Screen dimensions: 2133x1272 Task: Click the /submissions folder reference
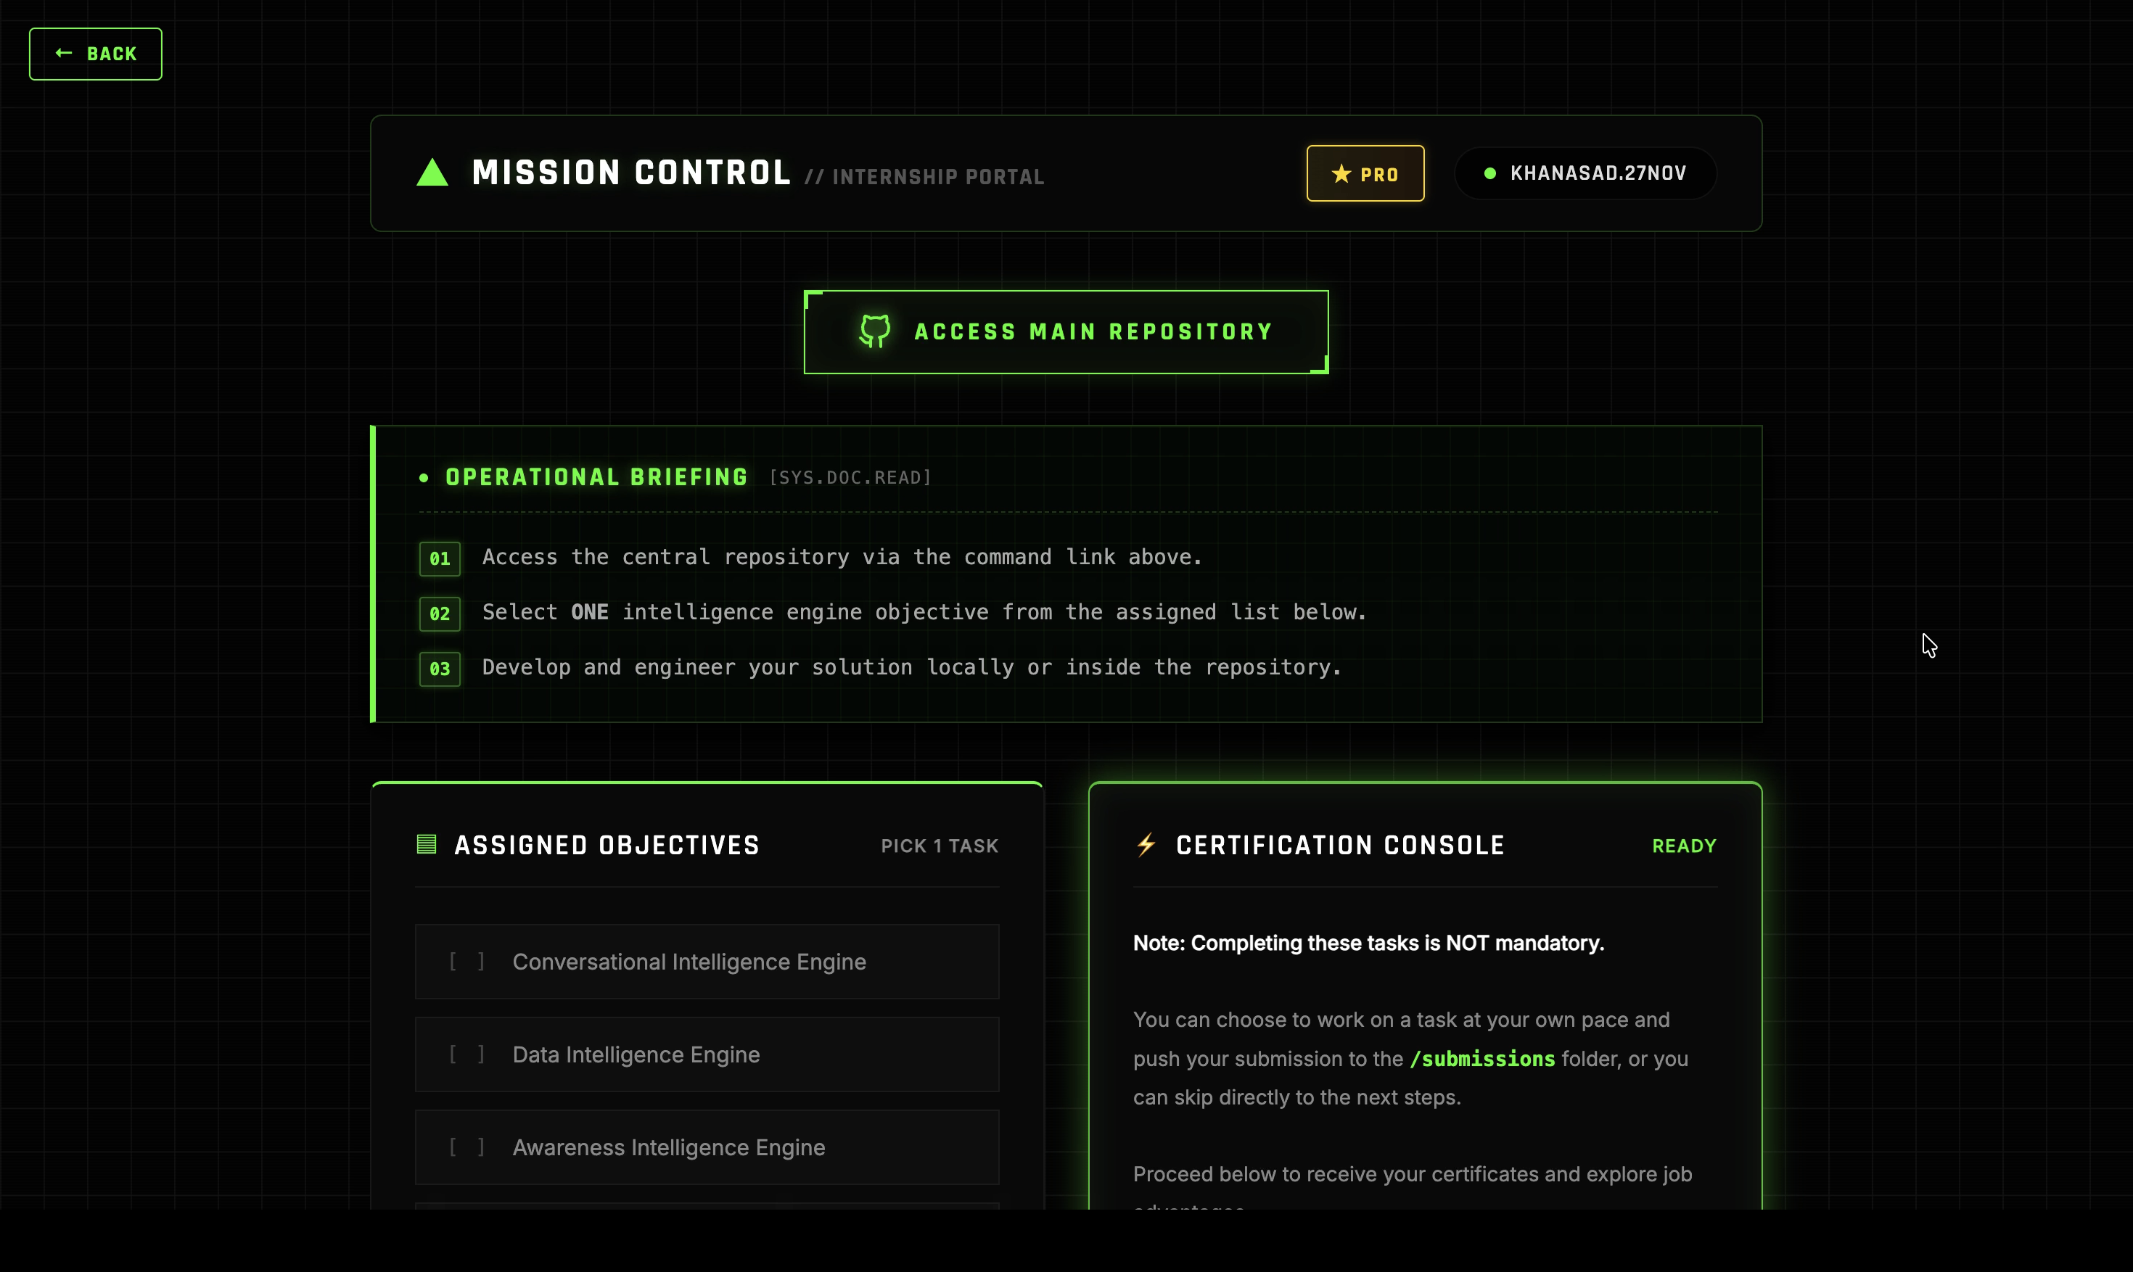1482,1059
